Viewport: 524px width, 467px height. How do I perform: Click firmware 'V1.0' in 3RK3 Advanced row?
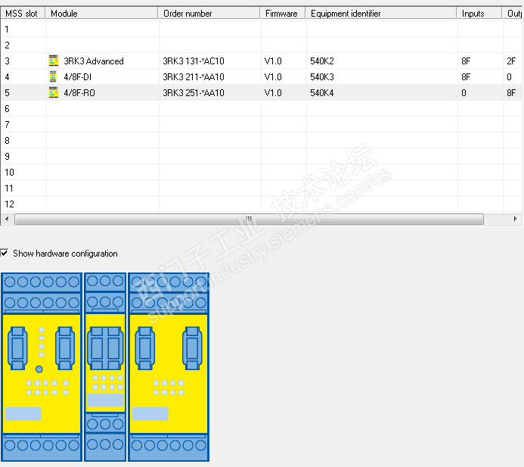[x=273, y=61]
